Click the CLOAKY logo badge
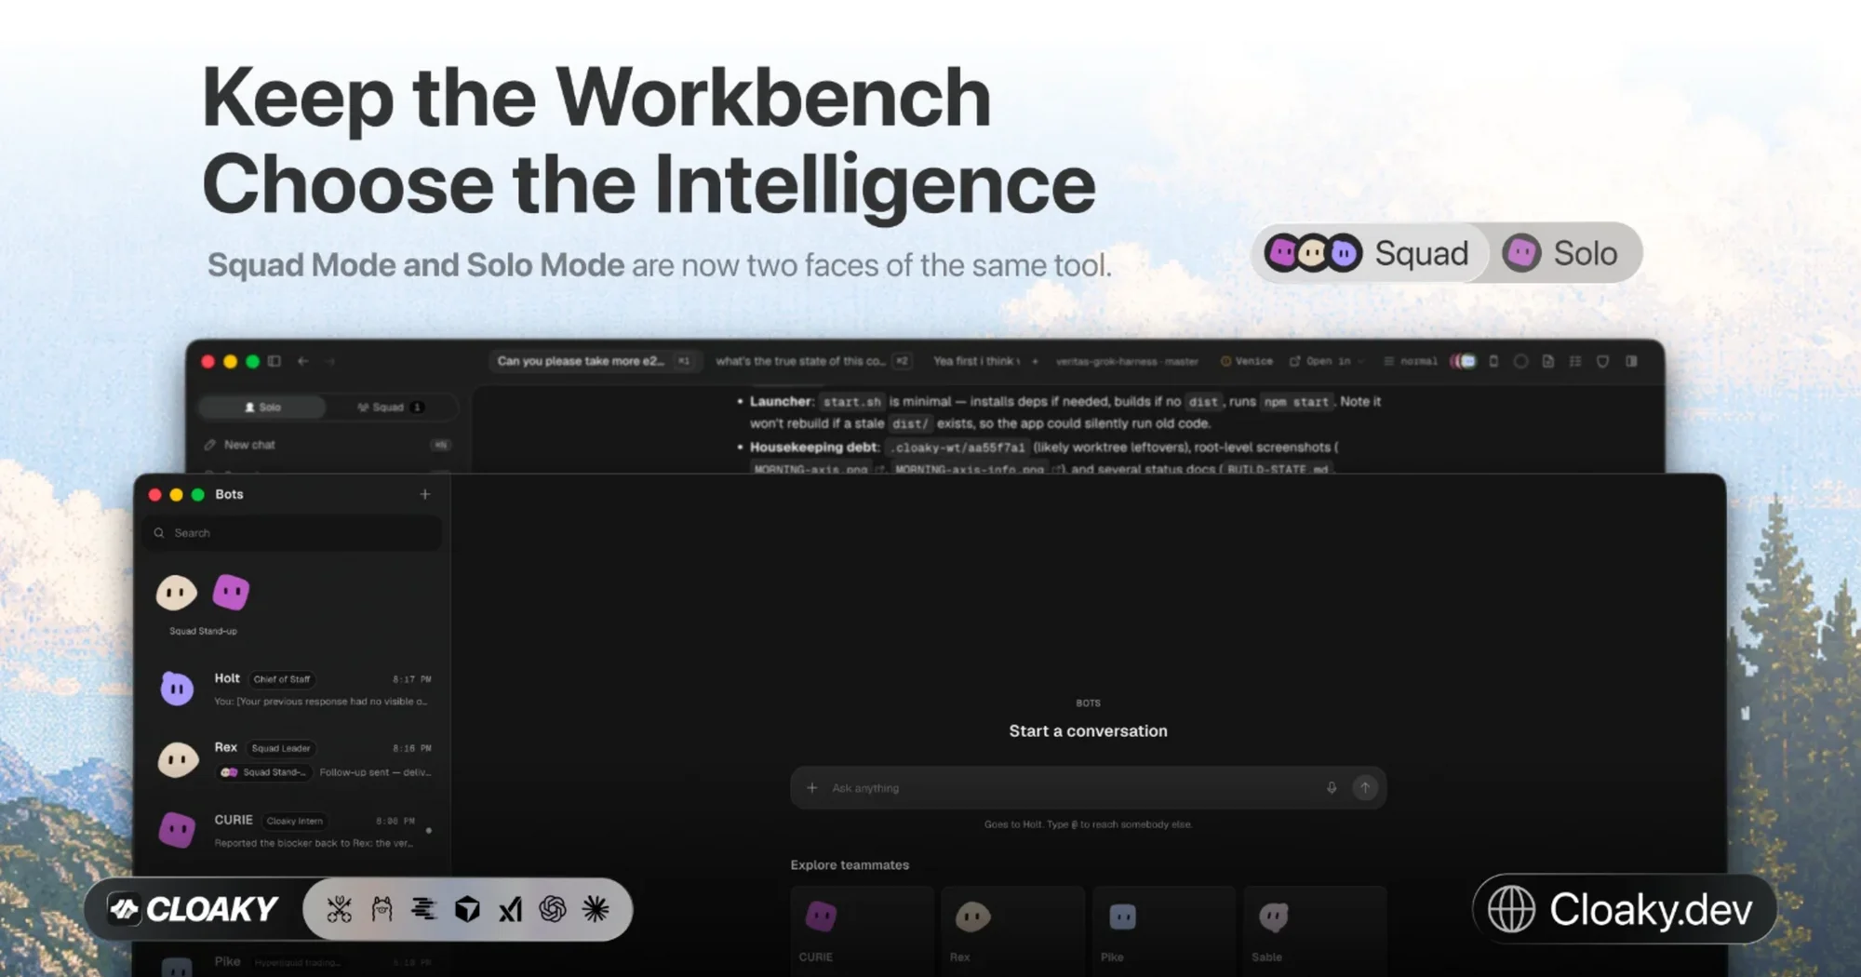Viewport: 1861px width, 977px height. [194, 909]
